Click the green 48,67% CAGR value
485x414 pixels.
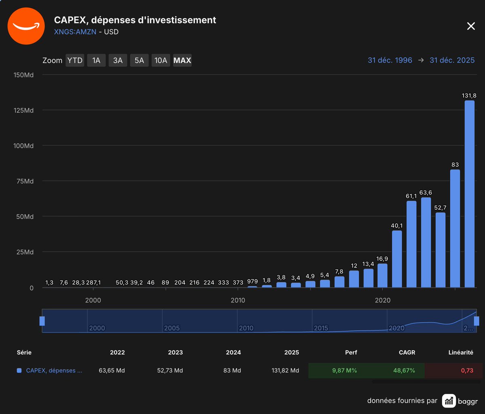coord(405,370)
